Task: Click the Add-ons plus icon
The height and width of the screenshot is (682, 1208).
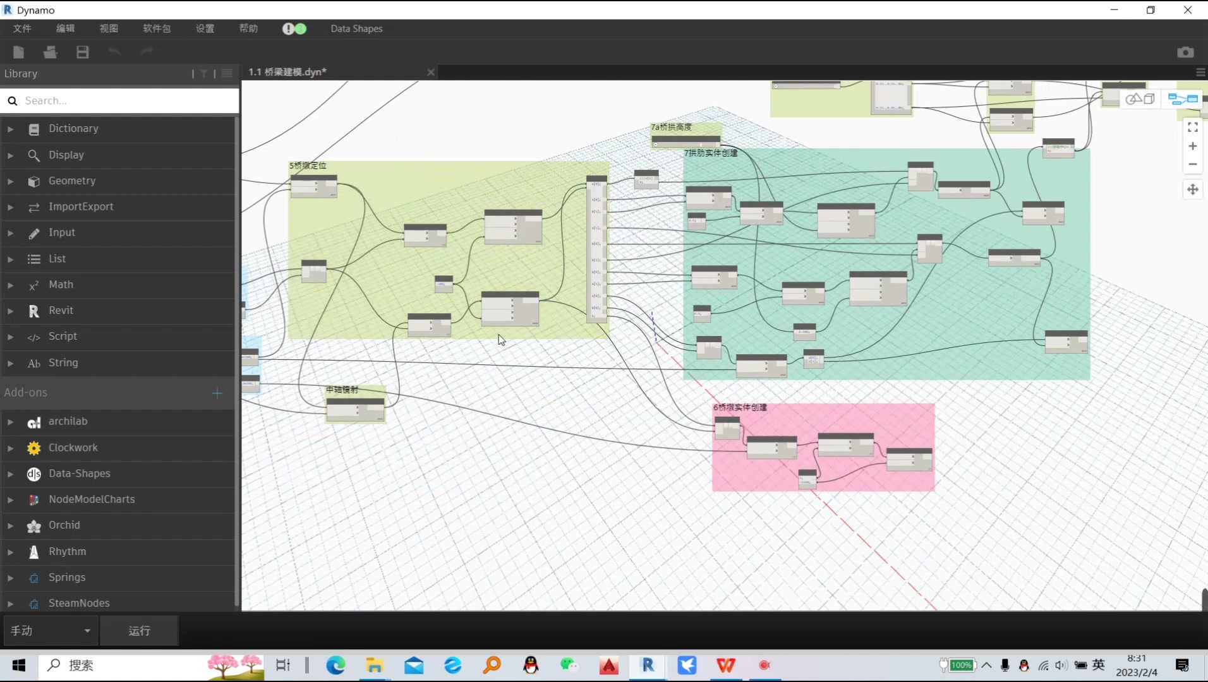Action: click(217, 393)
